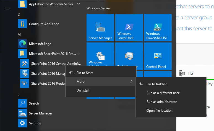Collapse the Microsoft SharePoint 2016 Products chevron
This screenshot has width=214, height=131.
(79, 54)
